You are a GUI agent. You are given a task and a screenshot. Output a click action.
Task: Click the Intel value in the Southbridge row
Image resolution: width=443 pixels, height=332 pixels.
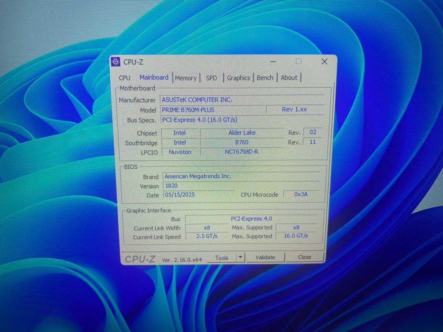click(179, 142)
